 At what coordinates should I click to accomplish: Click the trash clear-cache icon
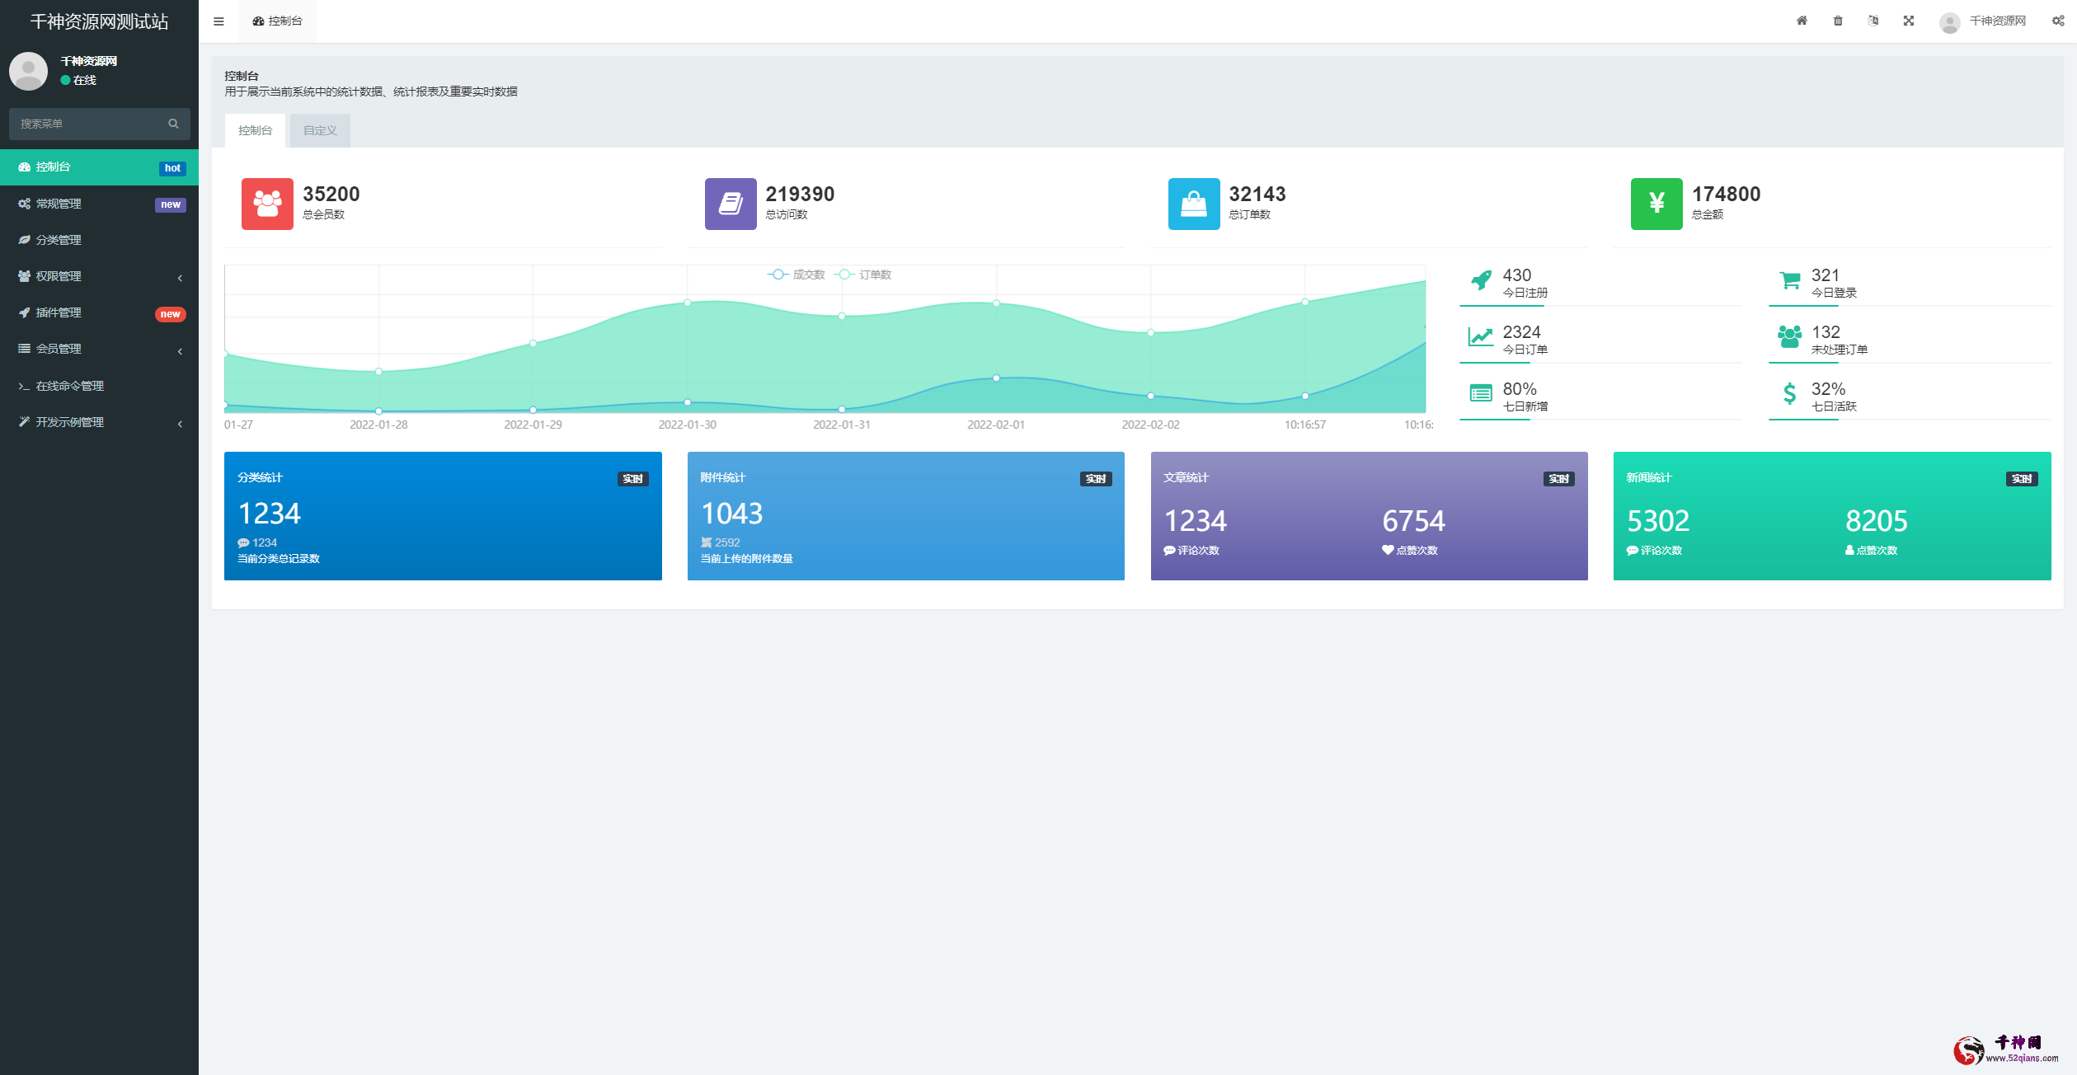pyautogui.click(x=1838, y=21)
